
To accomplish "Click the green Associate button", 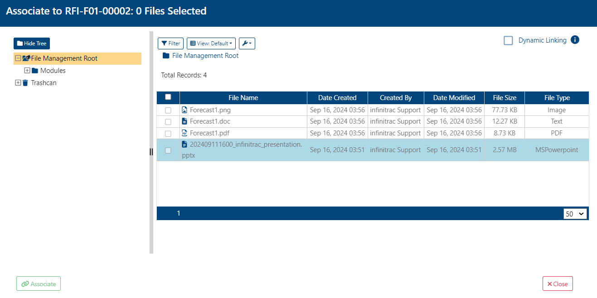I will (39, 284).
